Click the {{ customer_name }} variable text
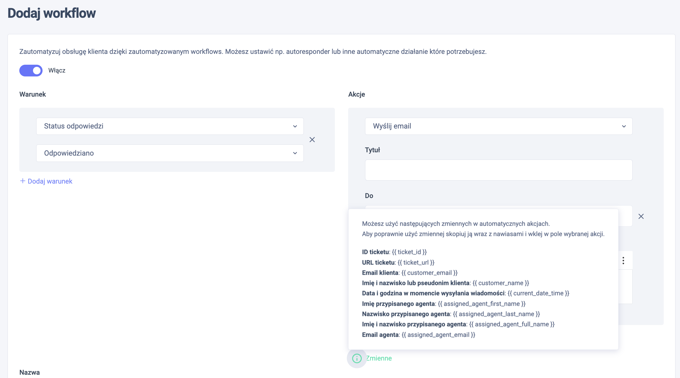Image resolution: width=680 pixels, height=378 pixels. click(501, 283)
